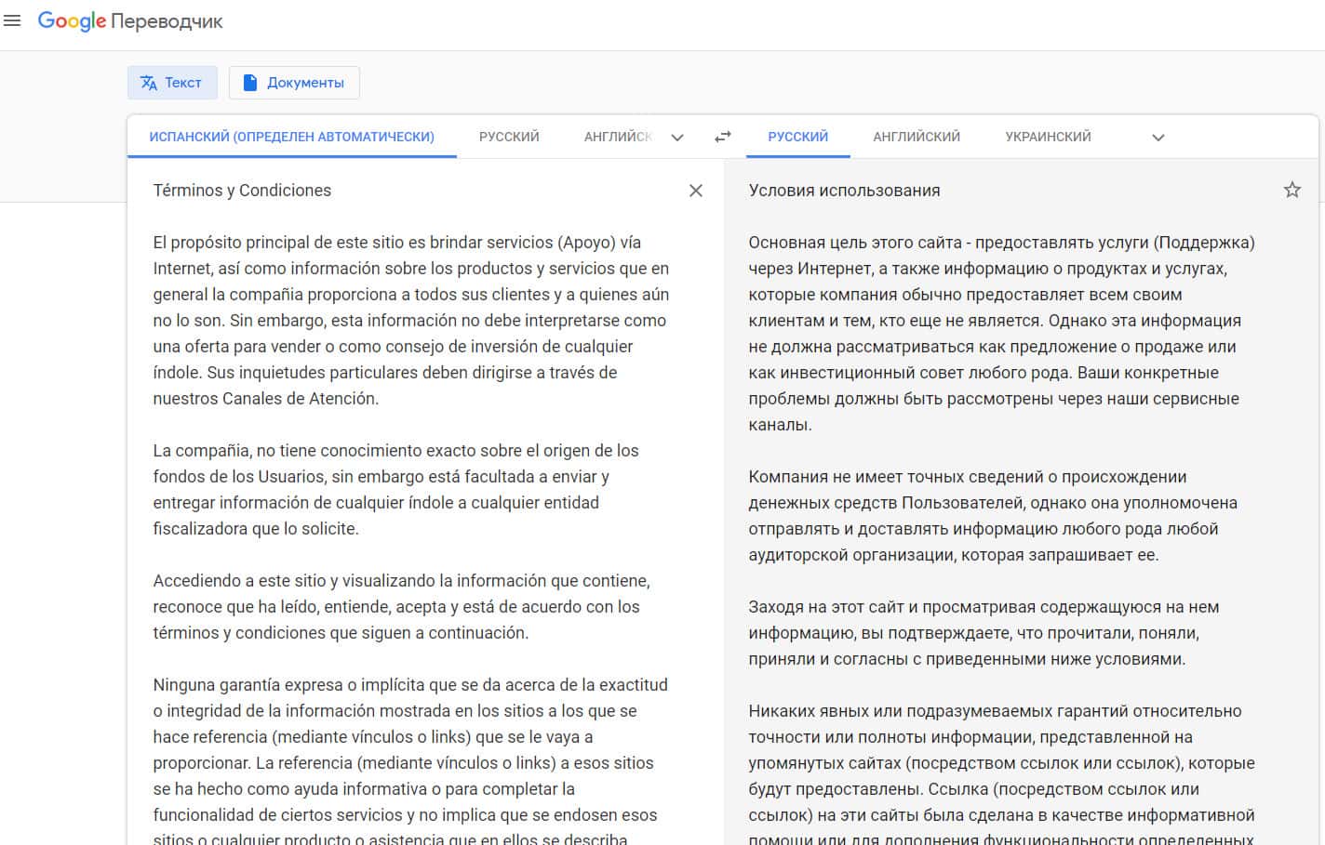Image resolution: width=1325 pixels, height=845 pixels.
Task: Expand the target language list chevron
Action: click(1158, 138)
